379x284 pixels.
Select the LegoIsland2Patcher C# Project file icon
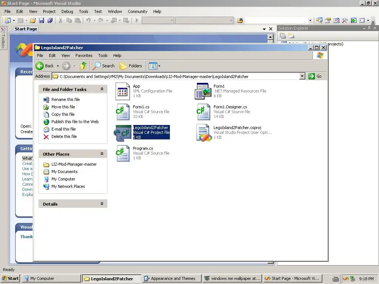[x=123, y=133]
